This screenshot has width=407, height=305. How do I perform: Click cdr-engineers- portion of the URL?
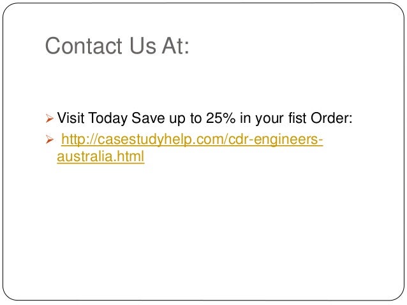276,139
